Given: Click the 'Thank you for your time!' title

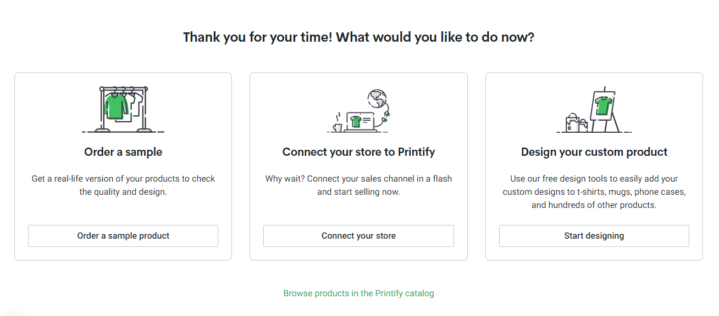Looking at the screenshot, I should (358, 37).
